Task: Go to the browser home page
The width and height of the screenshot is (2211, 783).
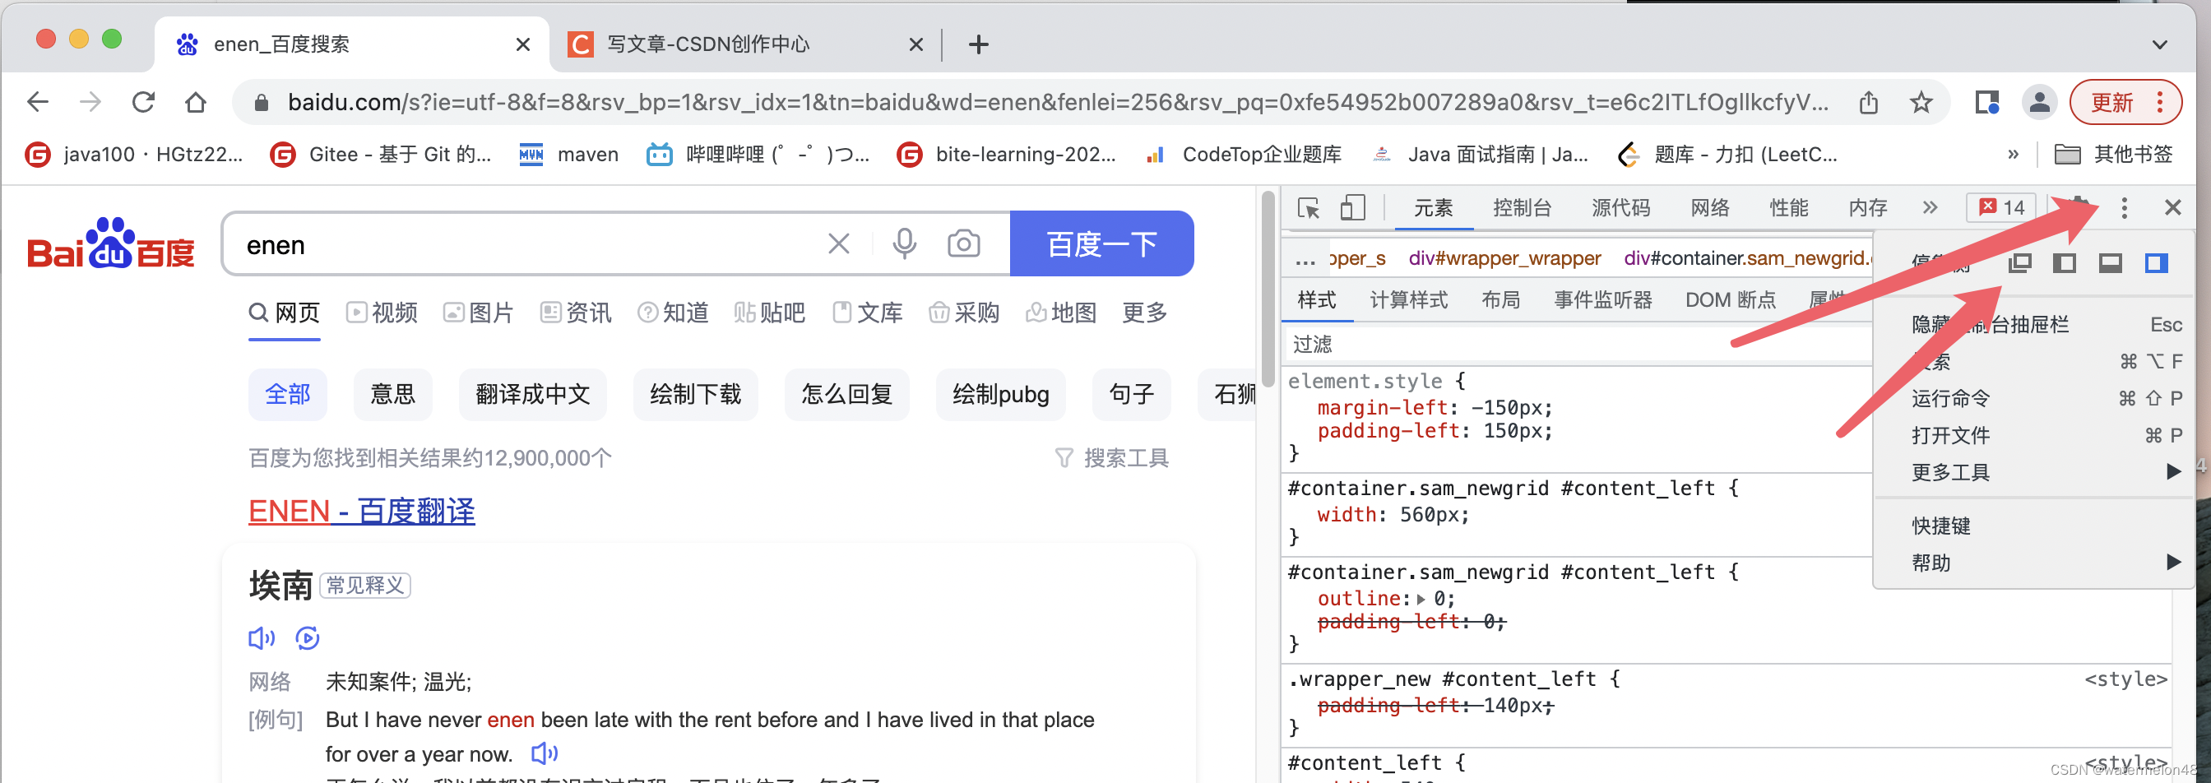Action: click(x=196, y=102)
